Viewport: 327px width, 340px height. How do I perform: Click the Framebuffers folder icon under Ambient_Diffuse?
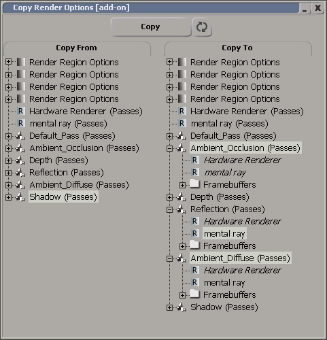(x=195, y=294)
